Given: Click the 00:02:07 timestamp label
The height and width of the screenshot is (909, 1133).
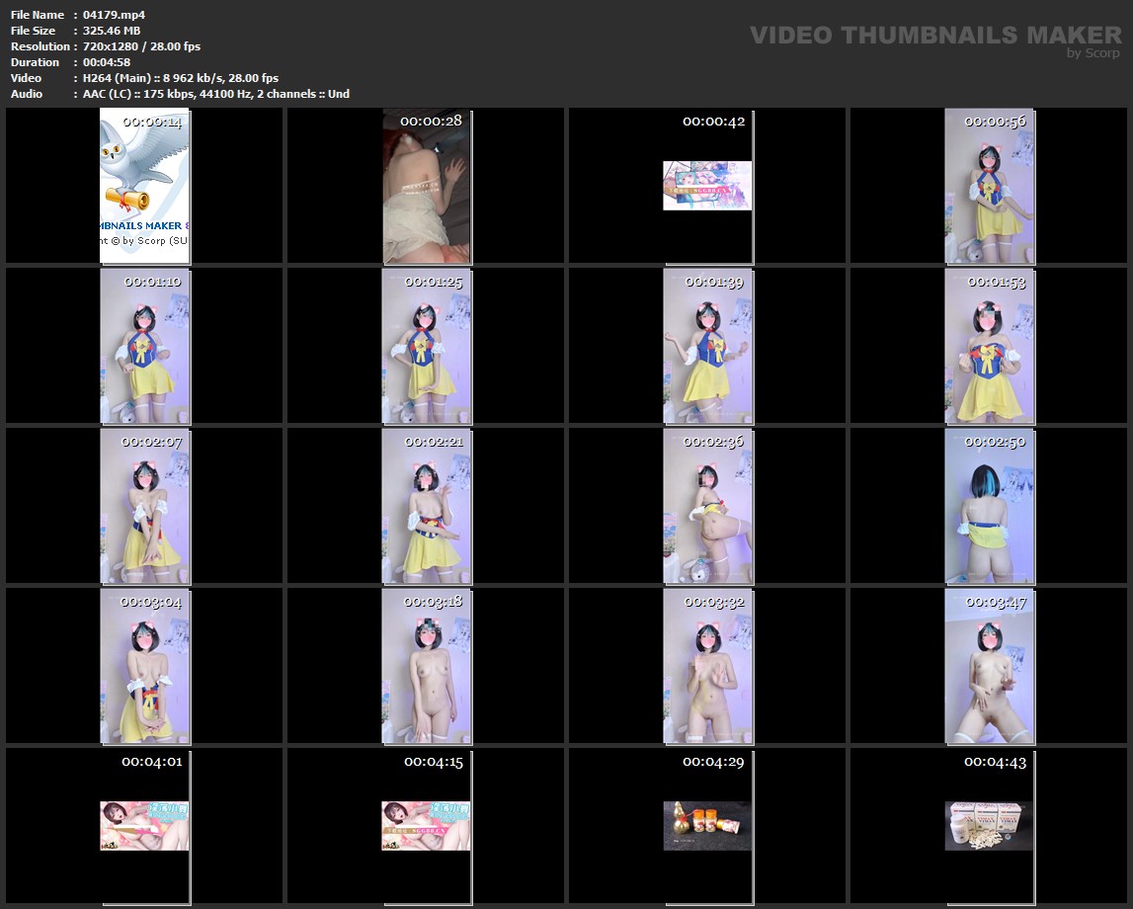Looking at the screenshot, I should (151, 442).
